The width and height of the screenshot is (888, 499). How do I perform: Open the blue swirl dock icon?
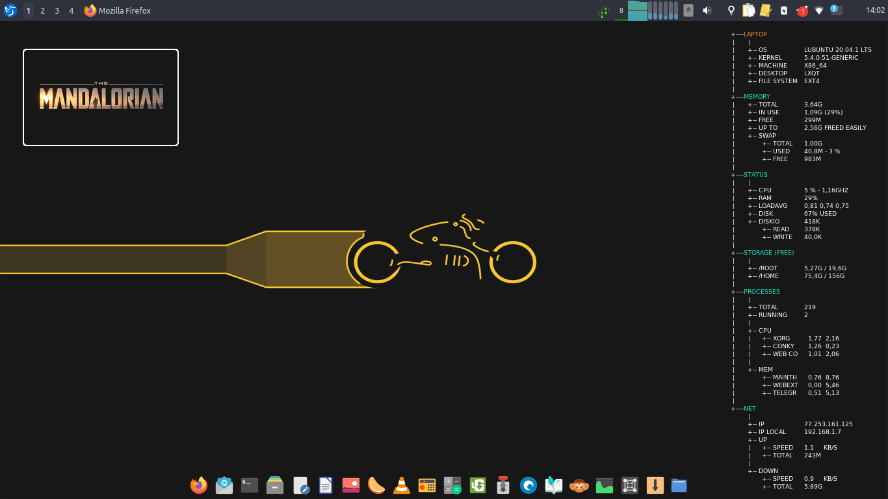(529, 485)
